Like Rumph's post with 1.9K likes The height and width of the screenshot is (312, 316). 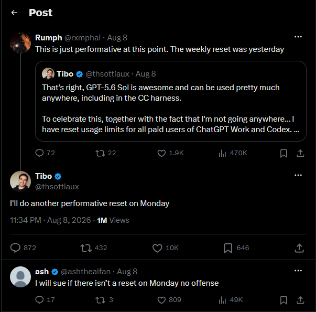pyautogui.click(x=161, y=153)
